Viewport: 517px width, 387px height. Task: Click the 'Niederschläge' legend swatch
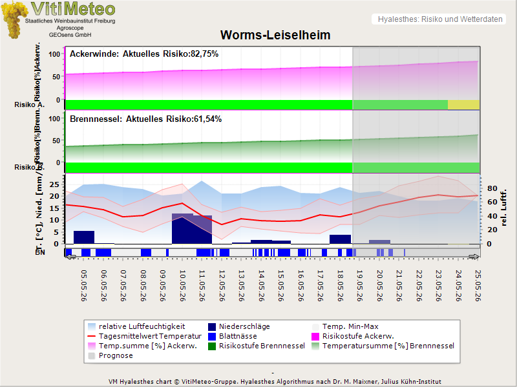click(212, 327)
